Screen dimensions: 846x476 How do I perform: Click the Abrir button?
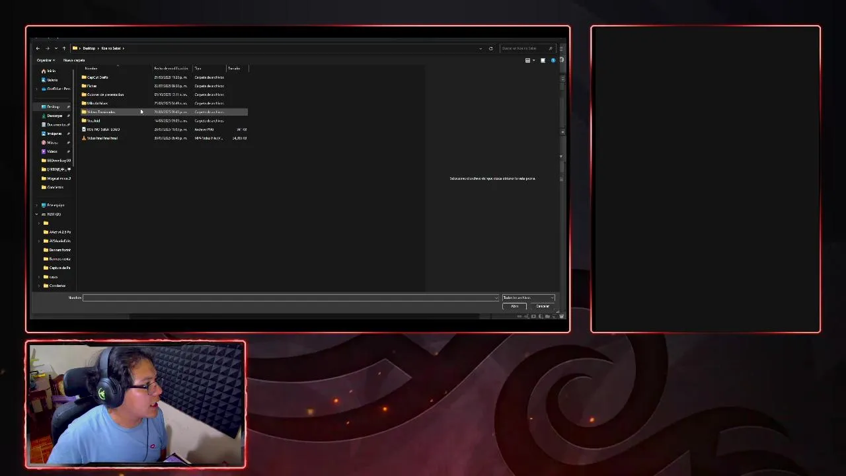[514, 306]
